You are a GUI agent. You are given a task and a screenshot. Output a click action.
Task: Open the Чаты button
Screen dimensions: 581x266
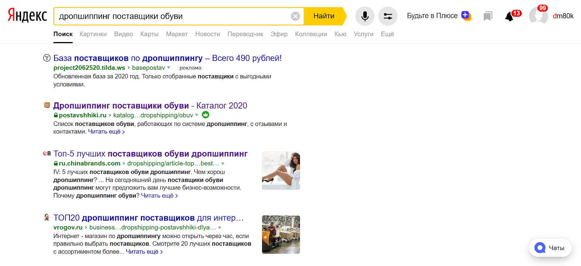pos(550,247)
